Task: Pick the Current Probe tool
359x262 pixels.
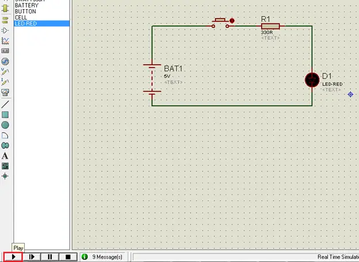Action: coord(5,82)
